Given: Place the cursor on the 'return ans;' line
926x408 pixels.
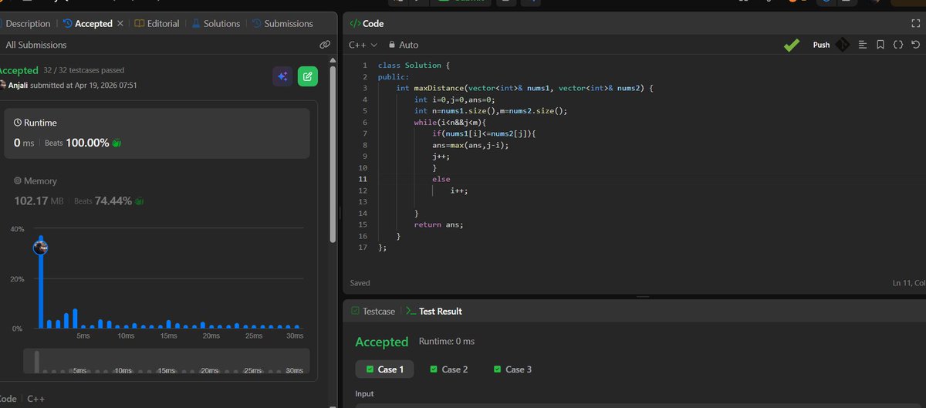Looking at the screenshot, I should click(439, 224).
